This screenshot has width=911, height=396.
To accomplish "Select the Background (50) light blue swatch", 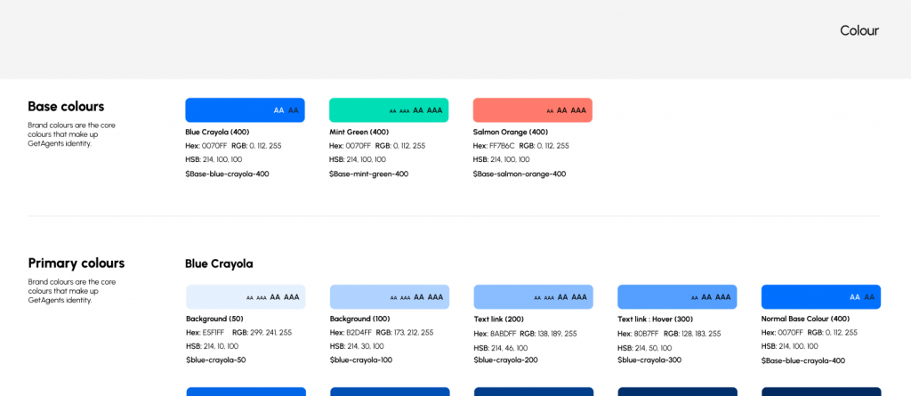I will pos(246,297).
